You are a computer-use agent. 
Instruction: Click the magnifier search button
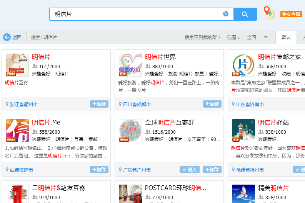point(245,14)
